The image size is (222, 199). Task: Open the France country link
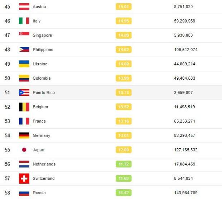pos(39,121)
